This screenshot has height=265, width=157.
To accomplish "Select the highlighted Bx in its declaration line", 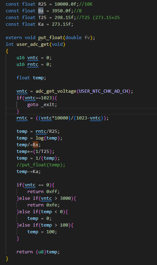I will click(x=41, y=11).
